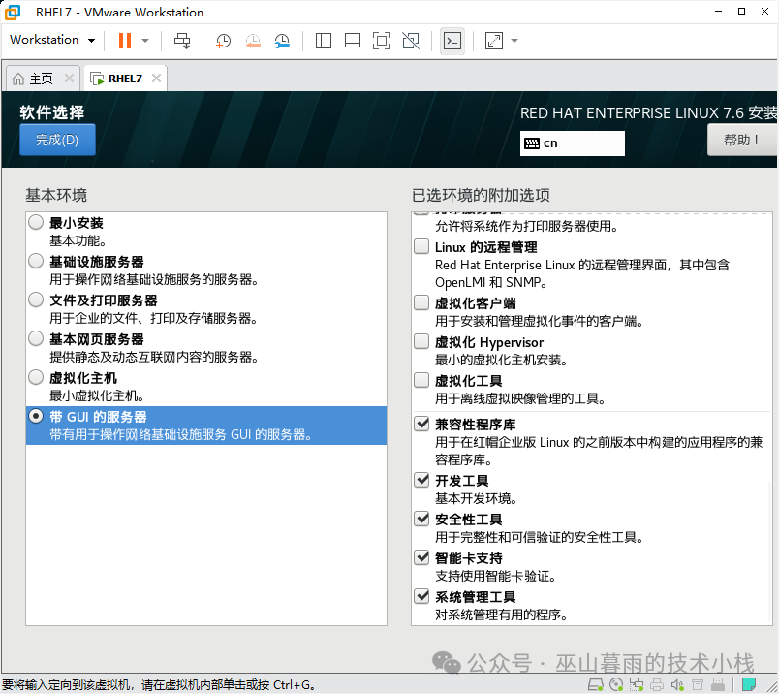Switch to the RHEL7 virtual machine tab
Viewport: 779px width, 694px height.
click(123, 78)
